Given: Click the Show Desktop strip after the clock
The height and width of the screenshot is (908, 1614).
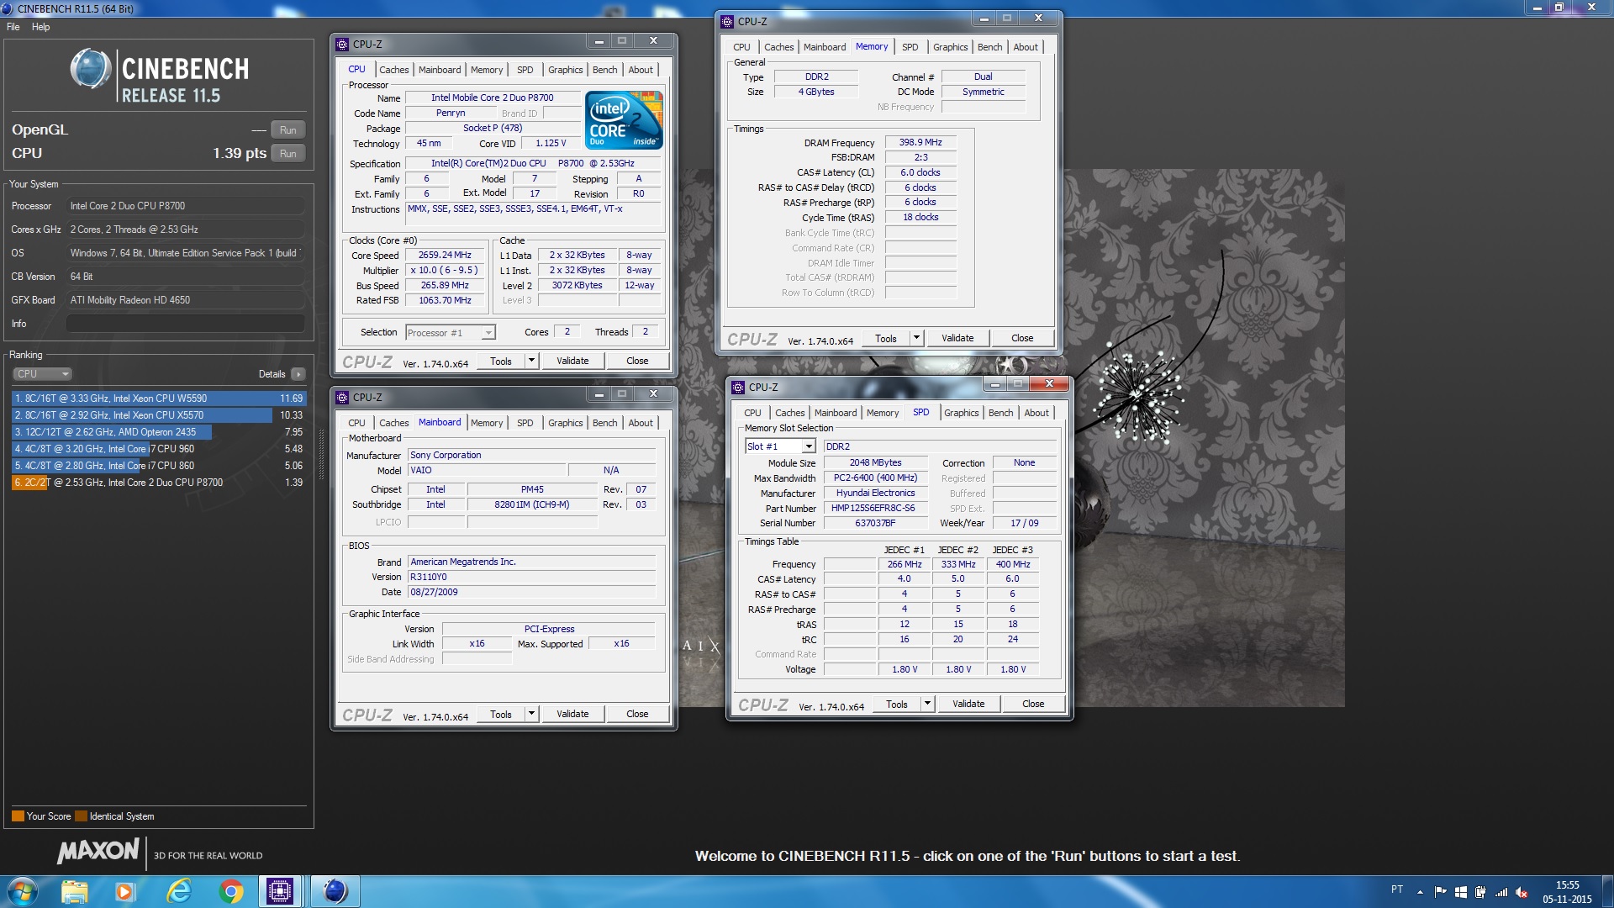Looking at the screenshot, I should (x=1607, y=891).
